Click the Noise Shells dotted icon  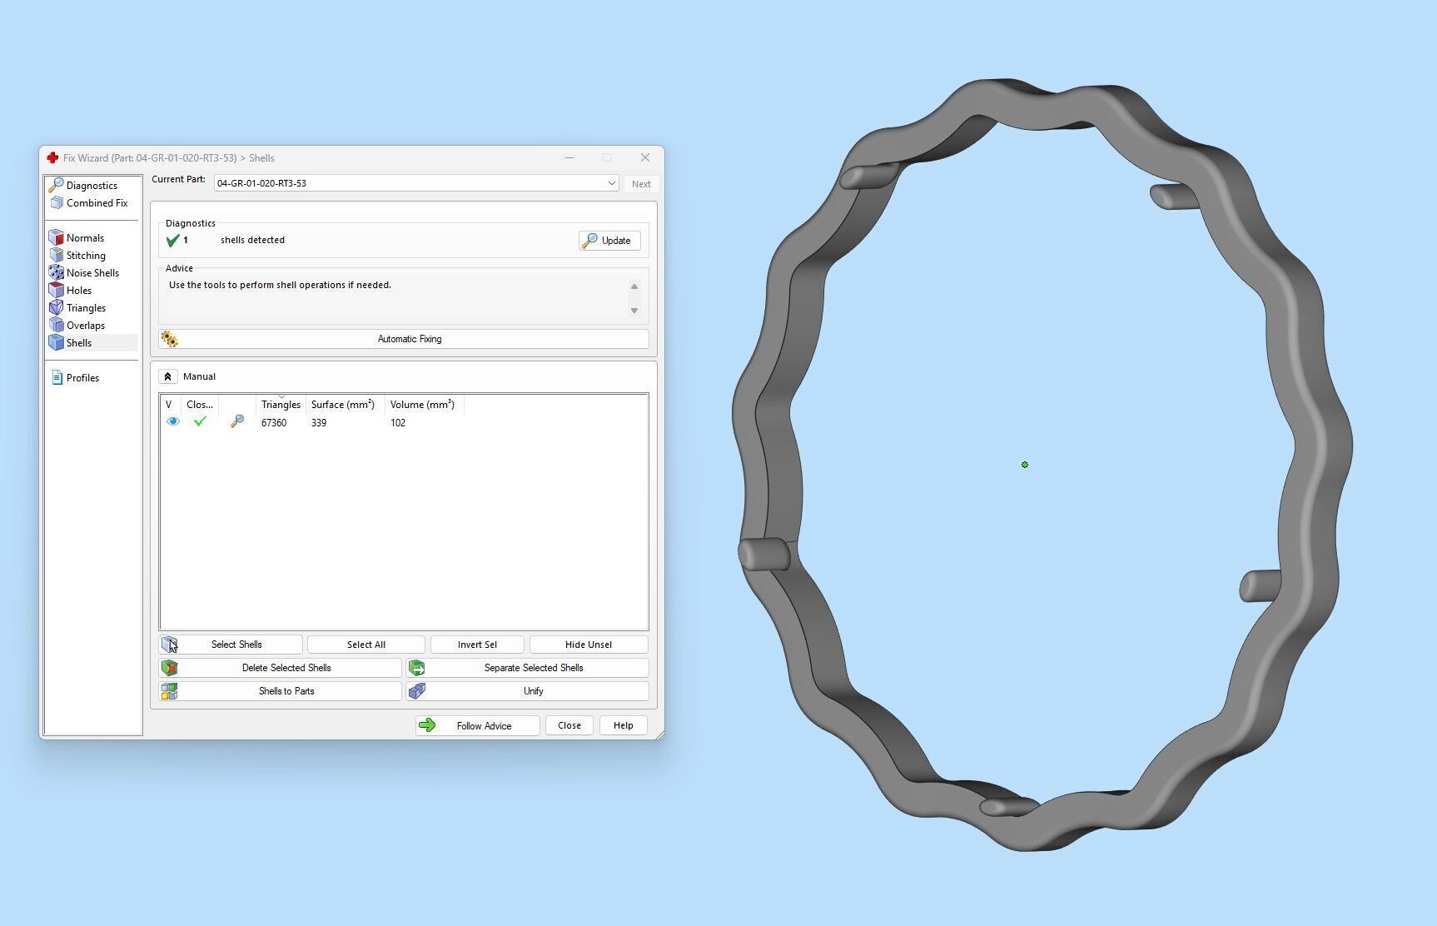[57, 273]
